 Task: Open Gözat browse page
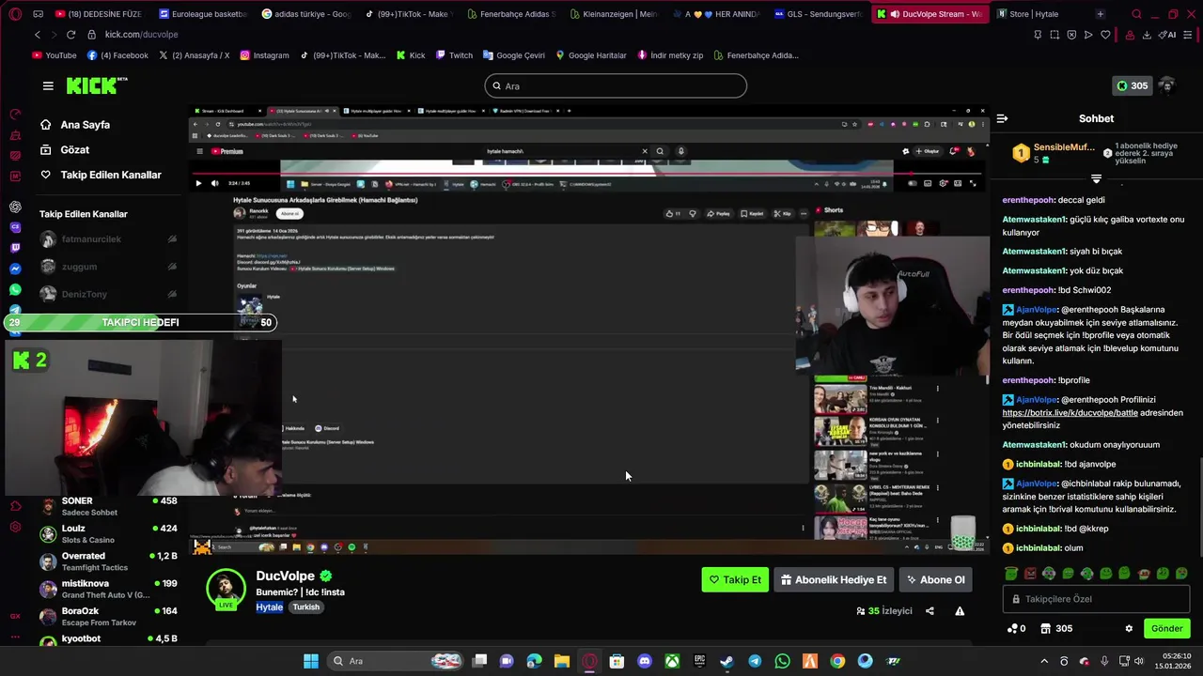tap(65, 150)
